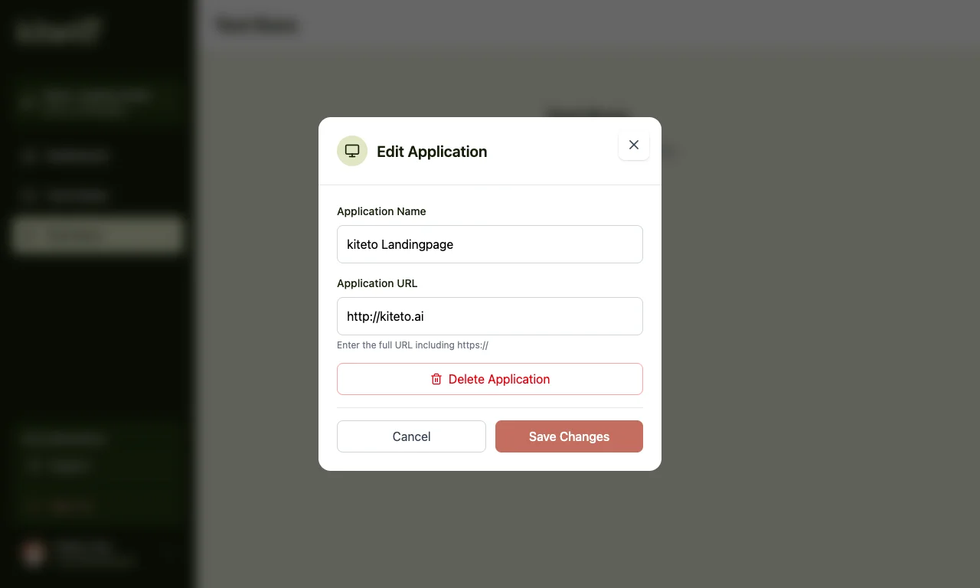
Task: Click the Application URL label
Action: (x=377, y=283)
